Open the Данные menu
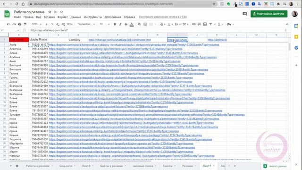Viewport: 302px width, 170px height. (75, 17)
